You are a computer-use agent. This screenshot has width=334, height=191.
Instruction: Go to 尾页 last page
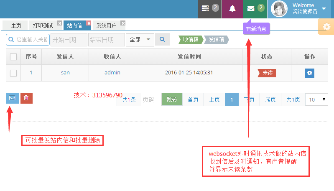coord(270,99)
